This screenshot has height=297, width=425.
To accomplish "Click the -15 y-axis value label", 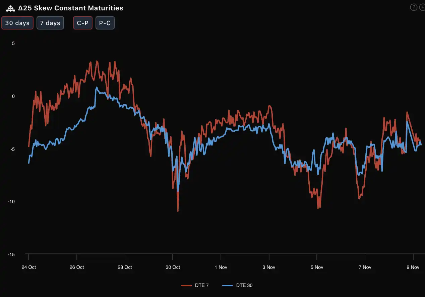I will point(11,255).
